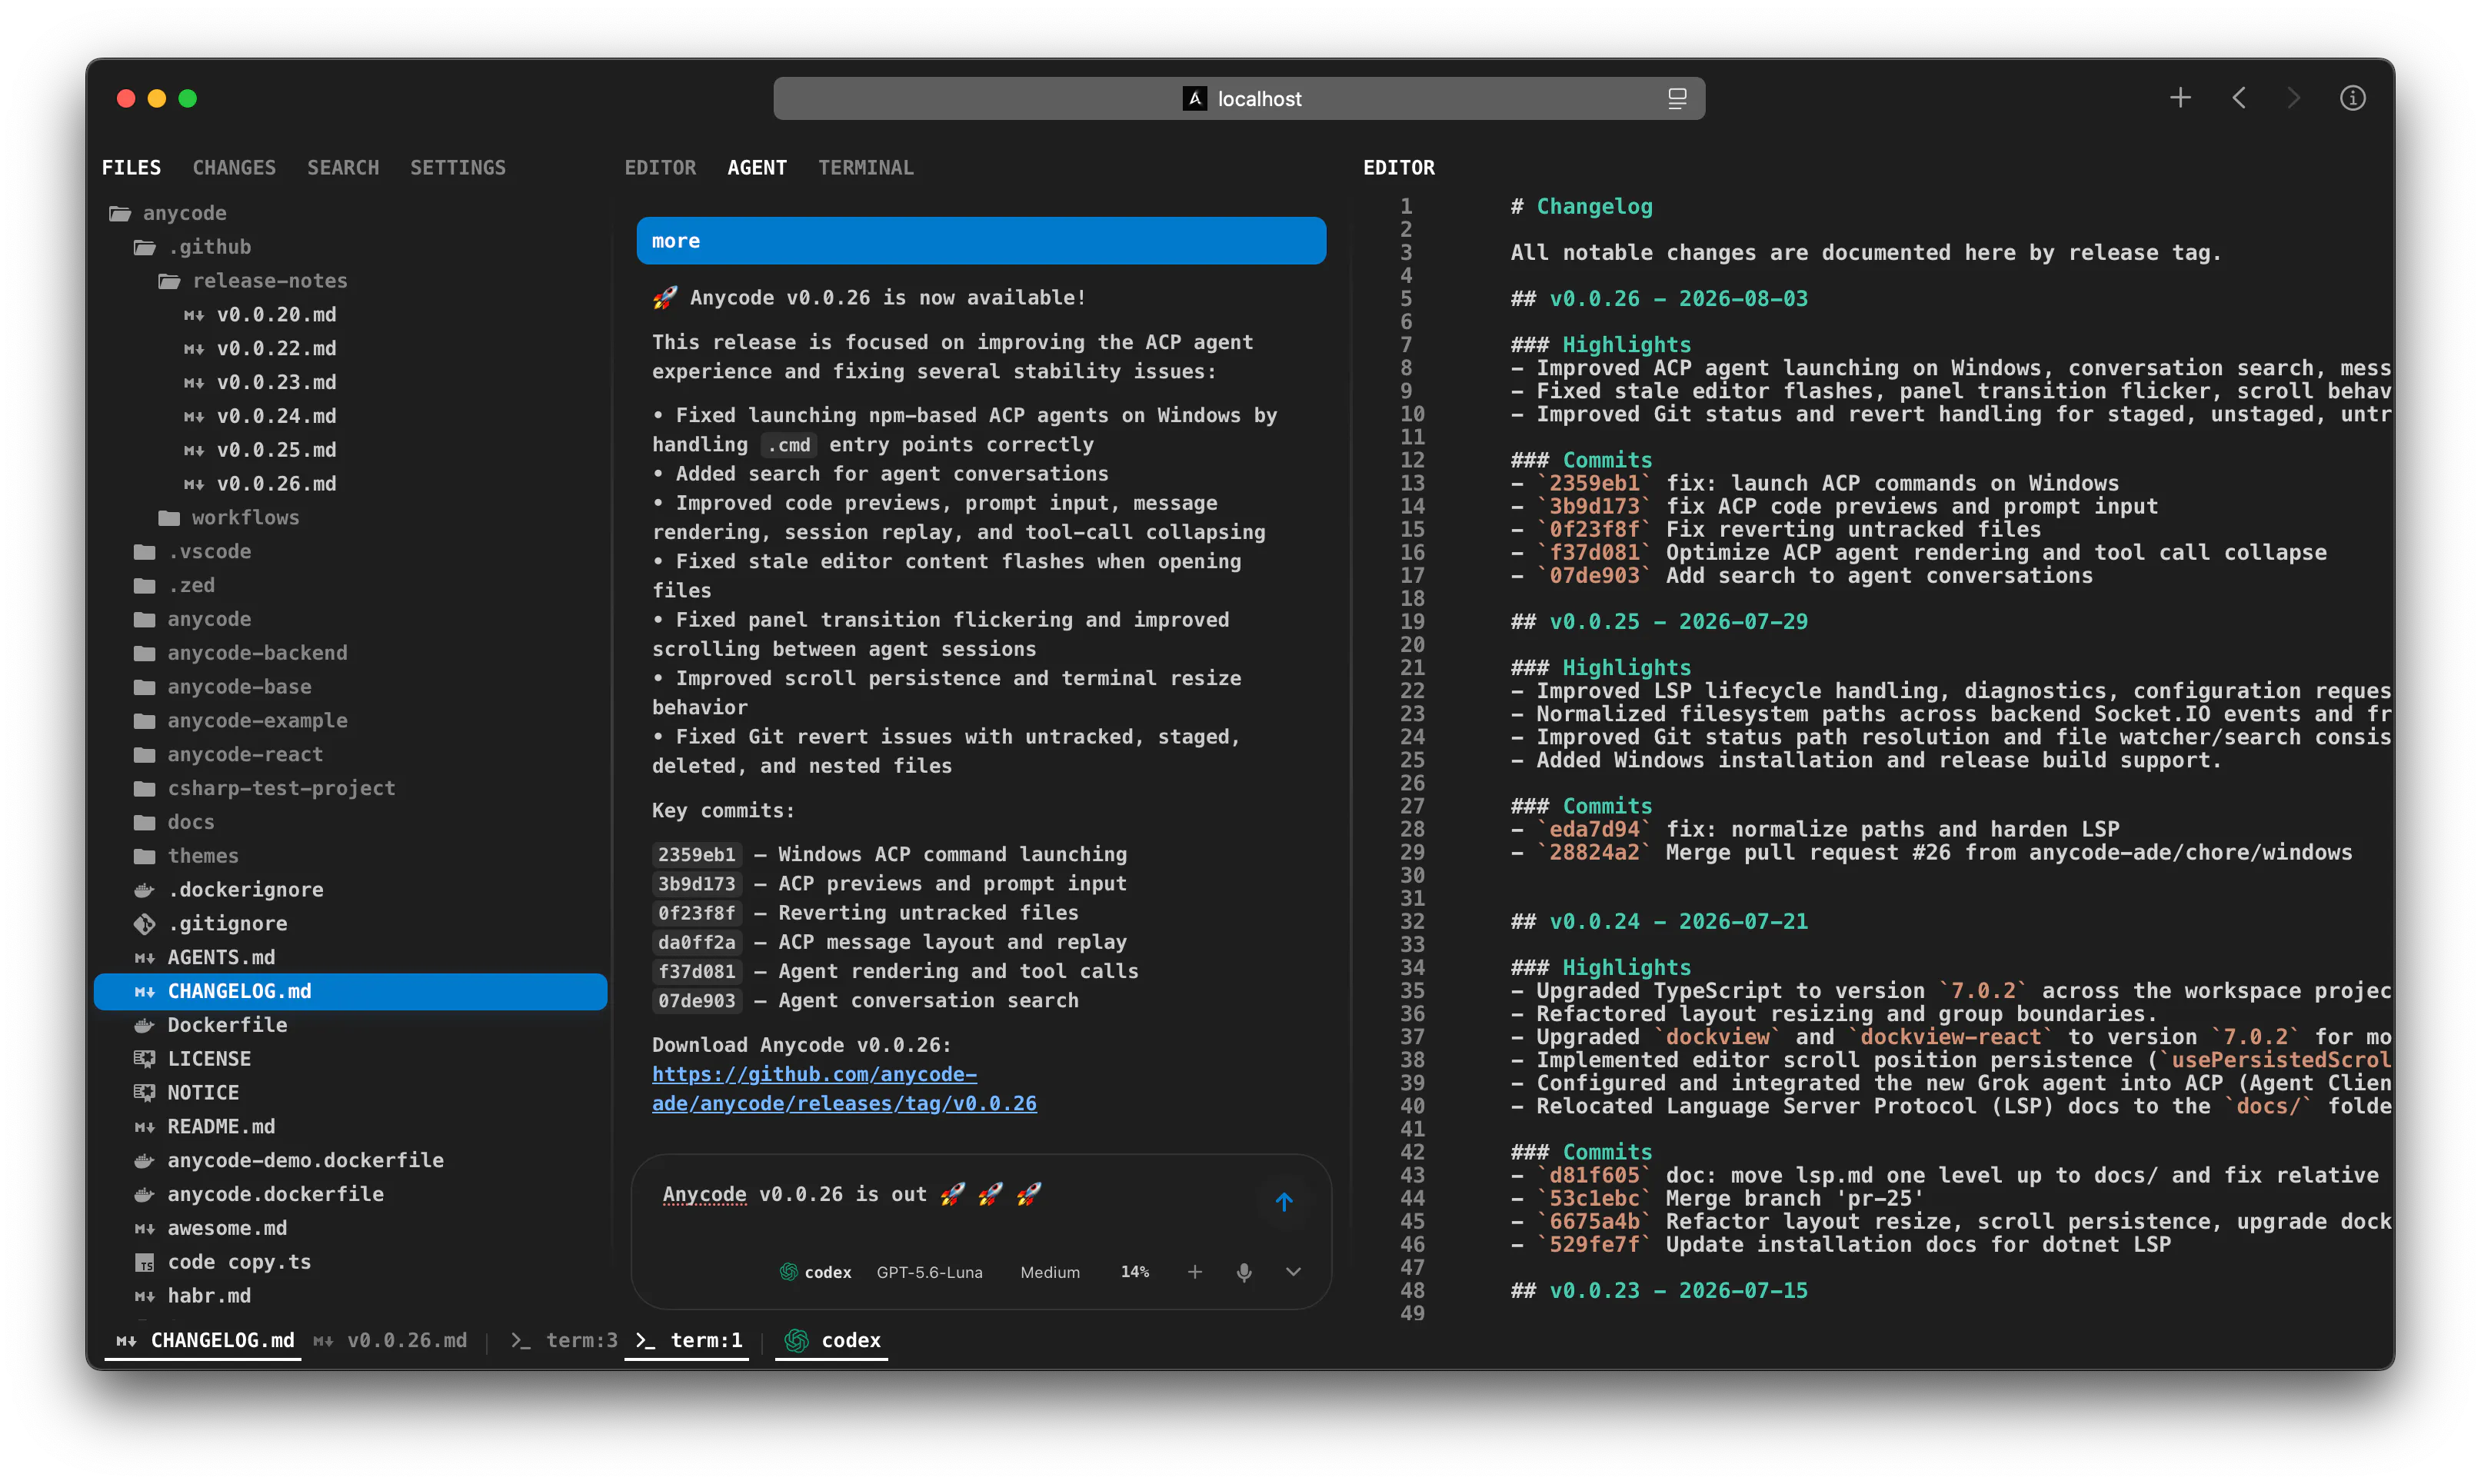The image size is (2481, 1484).
Task: Expand the .zed folder
Action: tap(175, 586)
